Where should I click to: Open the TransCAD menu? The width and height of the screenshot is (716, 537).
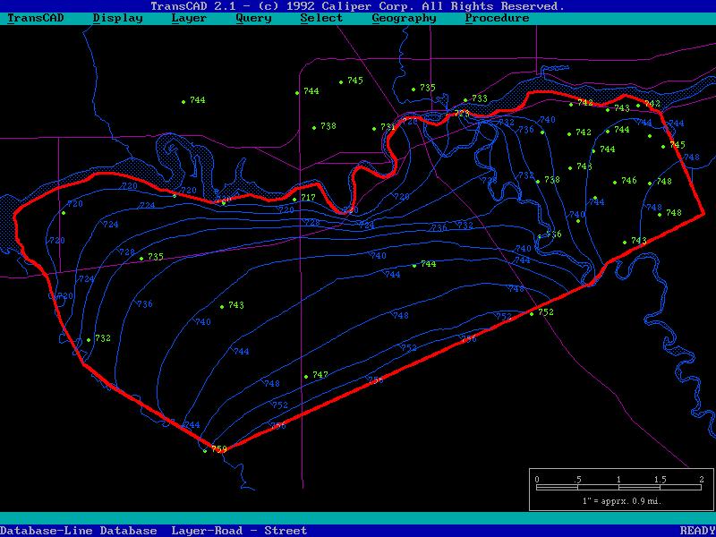[35, 18]
